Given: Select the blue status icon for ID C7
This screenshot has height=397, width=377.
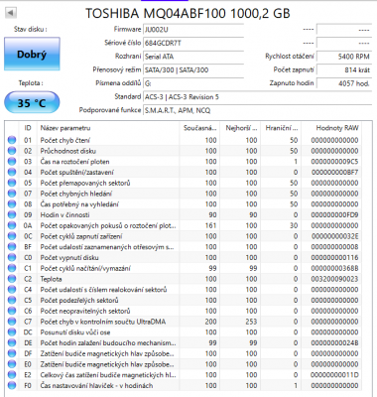Looking at the screenshot, I should pos(12,322).
